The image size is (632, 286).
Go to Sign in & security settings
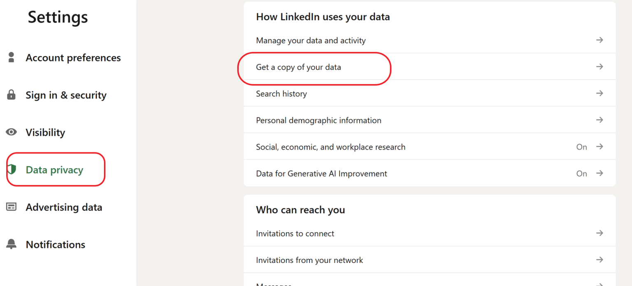[x=66, y=95]
